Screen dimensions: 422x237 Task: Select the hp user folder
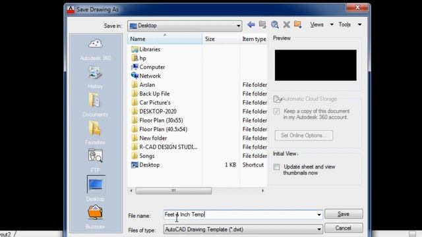(138, 58)
